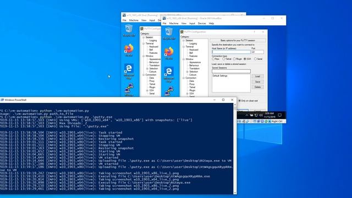
Task: Open PuTTY desktop shortcut in back VirtualBox window
Action: 129,90
